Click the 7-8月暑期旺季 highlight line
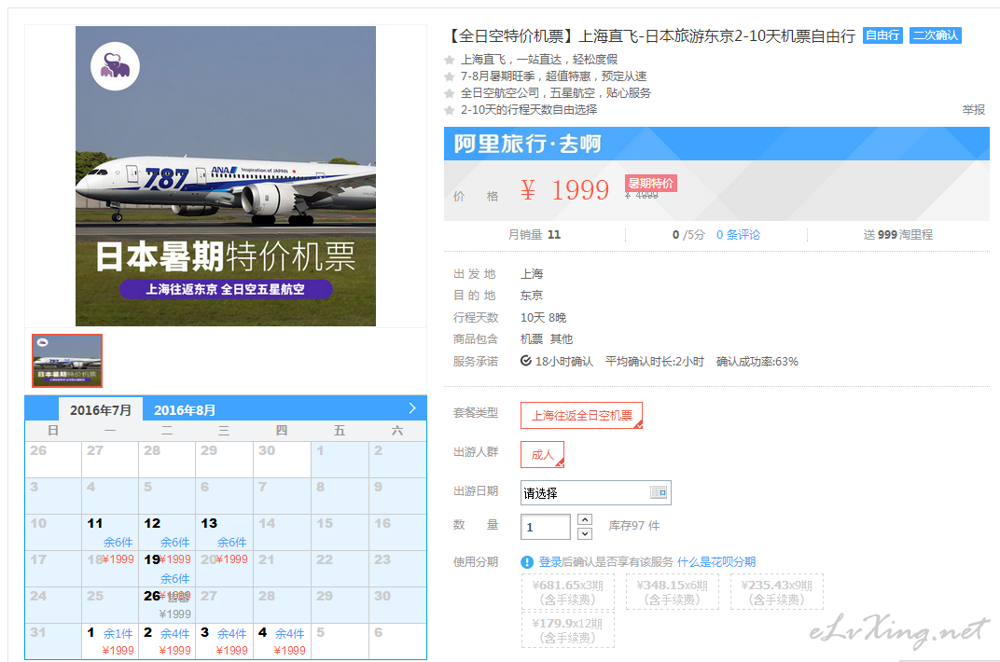 [x=553, y=76]
